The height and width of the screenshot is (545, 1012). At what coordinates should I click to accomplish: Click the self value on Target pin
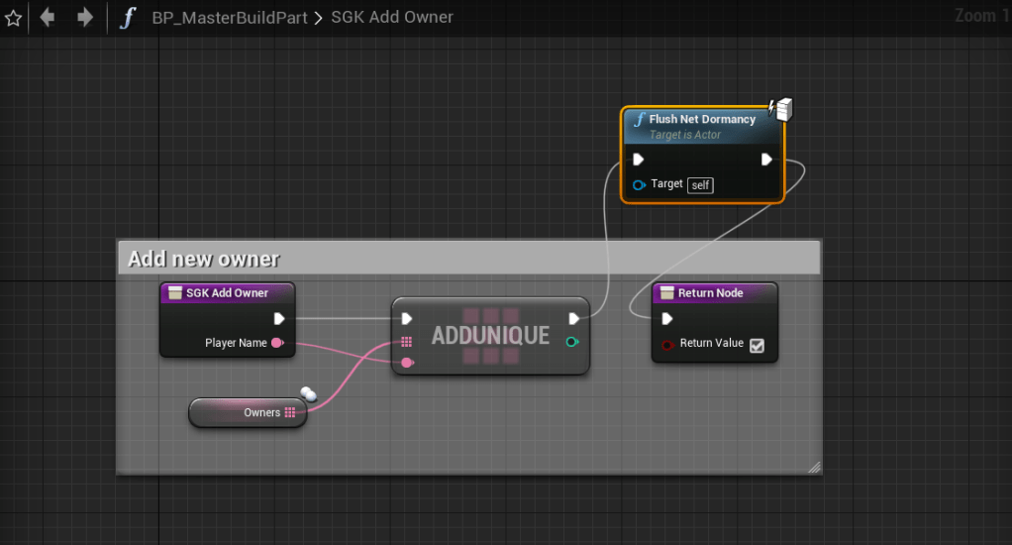700,185
